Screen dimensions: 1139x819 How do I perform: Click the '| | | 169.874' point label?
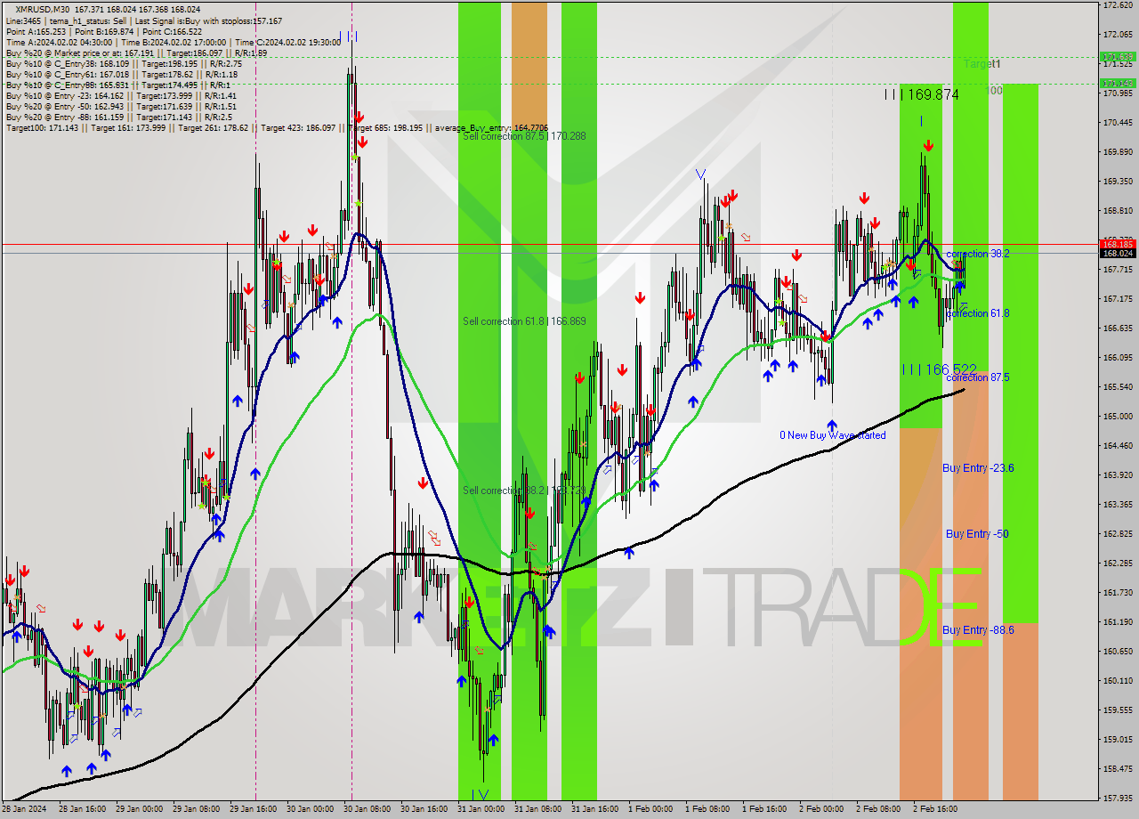(x=921, y=93)
